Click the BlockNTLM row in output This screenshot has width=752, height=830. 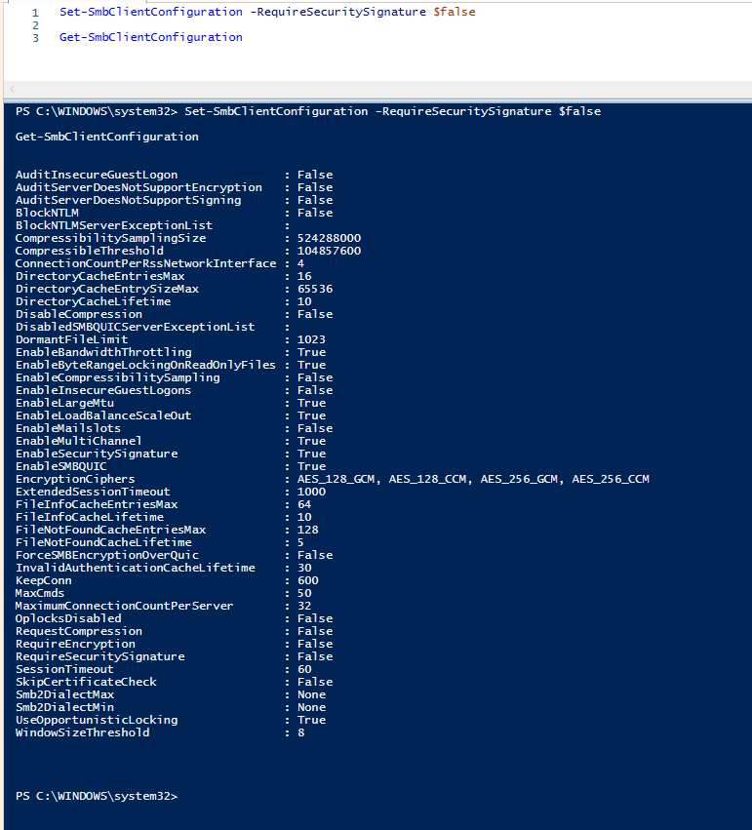[x=47, y=213]
